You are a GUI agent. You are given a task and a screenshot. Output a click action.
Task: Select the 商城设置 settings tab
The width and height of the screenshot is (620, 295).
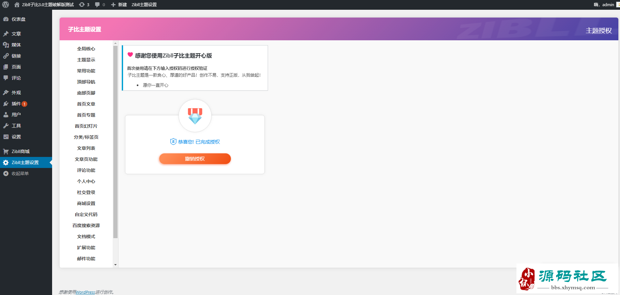[86, 203]
